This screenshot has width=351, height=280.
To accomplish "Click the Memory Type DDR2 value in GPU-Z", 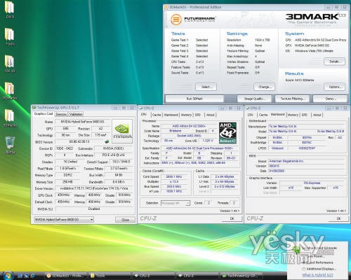I will (67, 175).
